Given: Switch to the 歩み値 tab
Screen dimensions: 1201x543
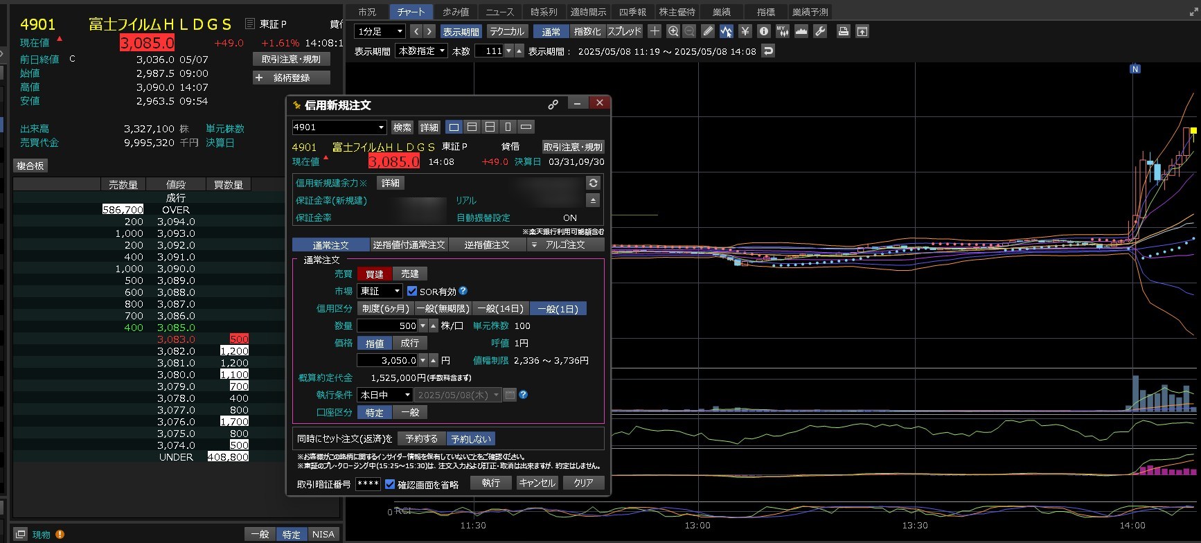Looking at the screenshot, I should pos(456,12).
